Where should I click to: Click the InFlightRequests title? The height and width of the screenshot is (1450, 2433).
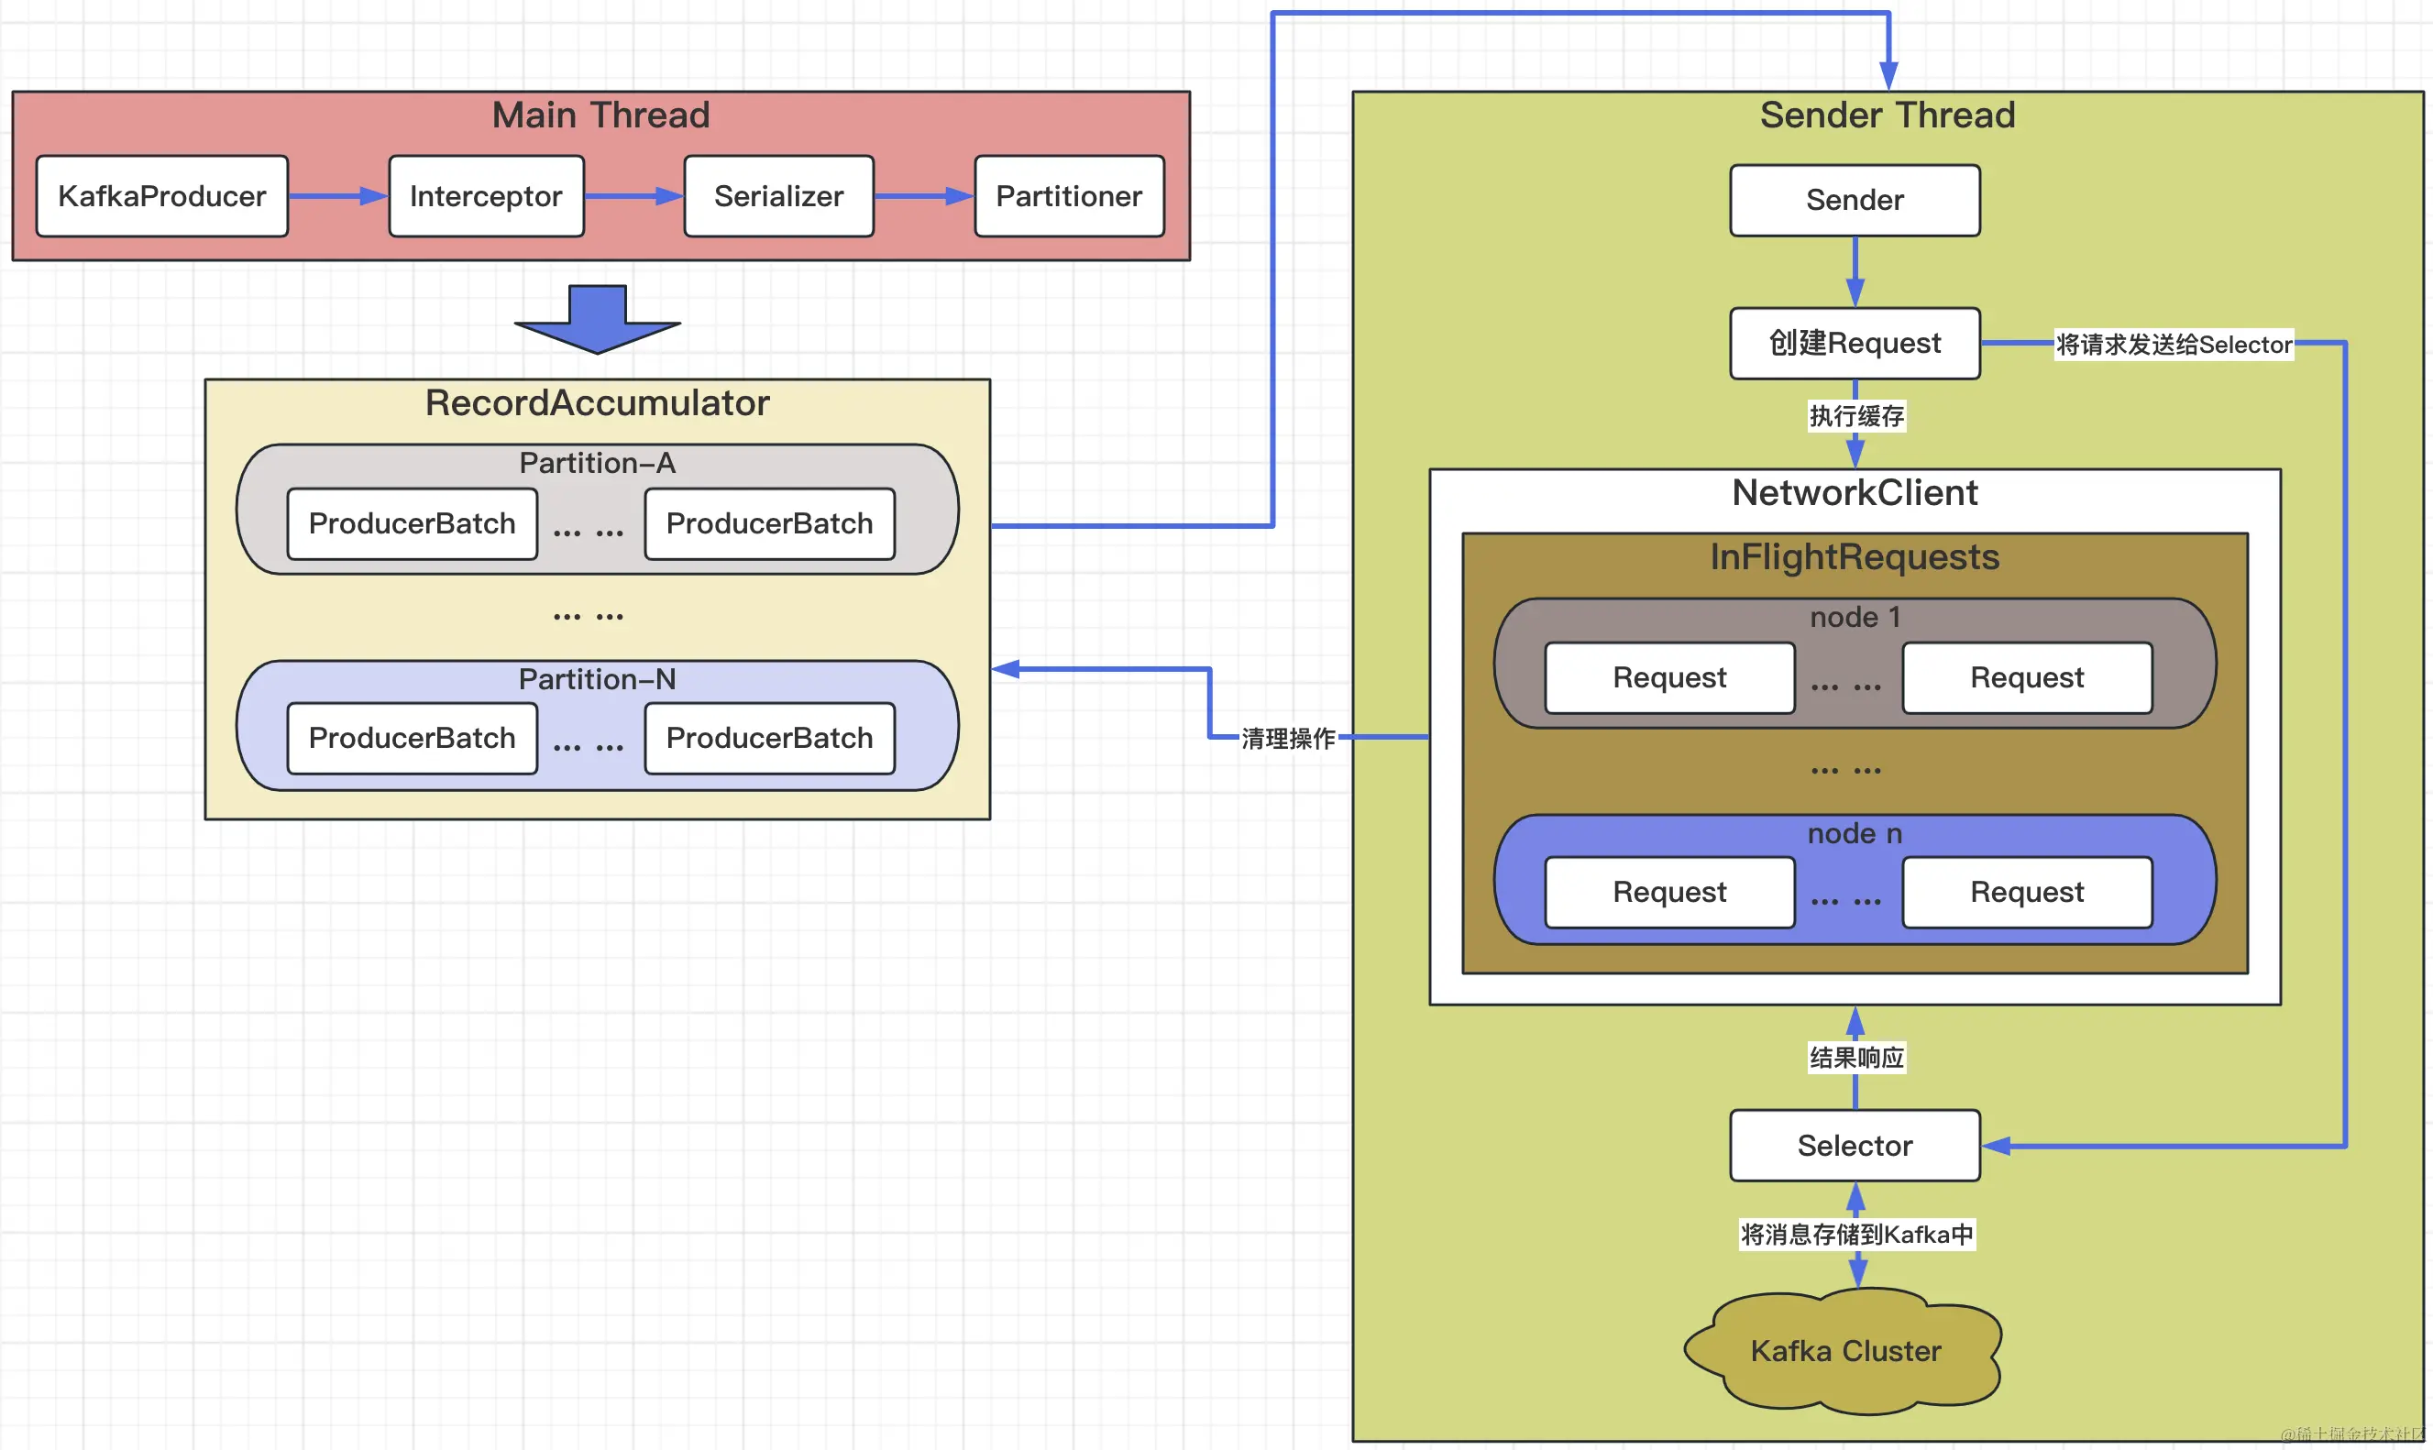coord(1855,557)
